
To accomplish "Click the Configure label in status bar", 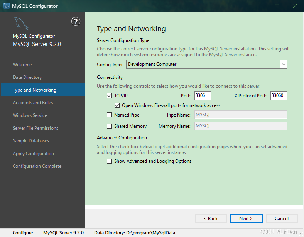I will (x=23, y=233).
